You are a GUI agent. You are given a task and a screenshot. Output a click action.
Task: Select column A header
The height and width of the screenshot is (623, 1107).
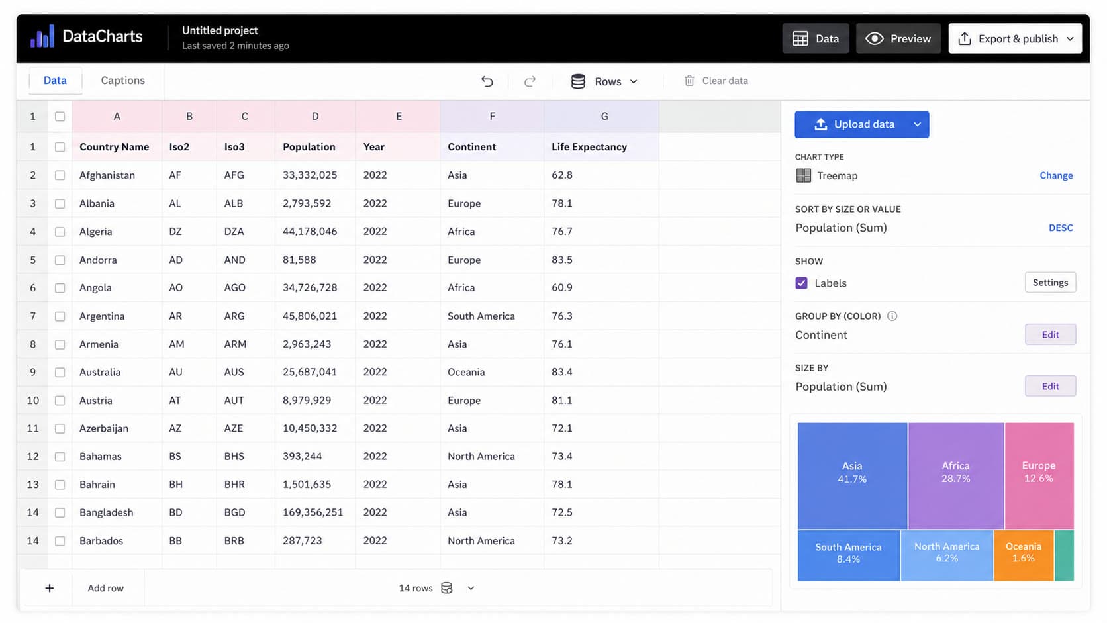pos(117,117)
